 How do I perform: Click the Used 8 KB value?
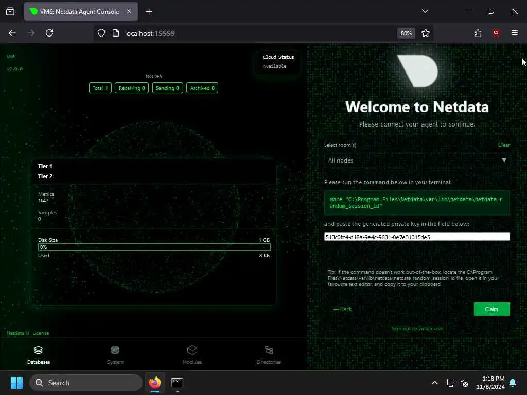click(x=264, y=255)
